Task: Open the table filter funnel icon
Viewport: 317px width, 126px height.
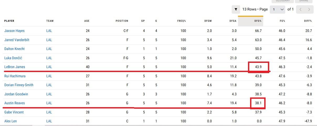Action: coord(236,9)
